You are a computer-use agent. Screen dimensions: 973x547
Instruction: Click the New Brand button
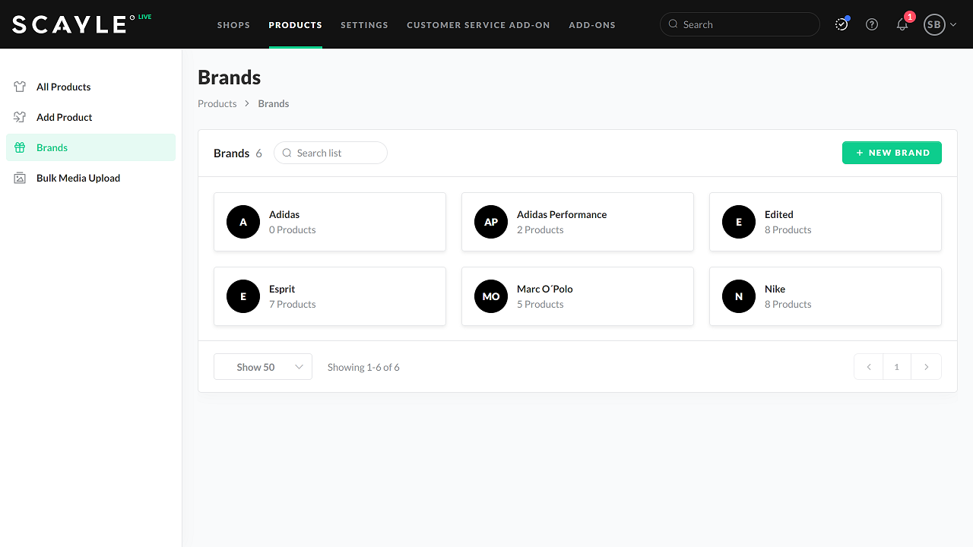pos(892,153)
